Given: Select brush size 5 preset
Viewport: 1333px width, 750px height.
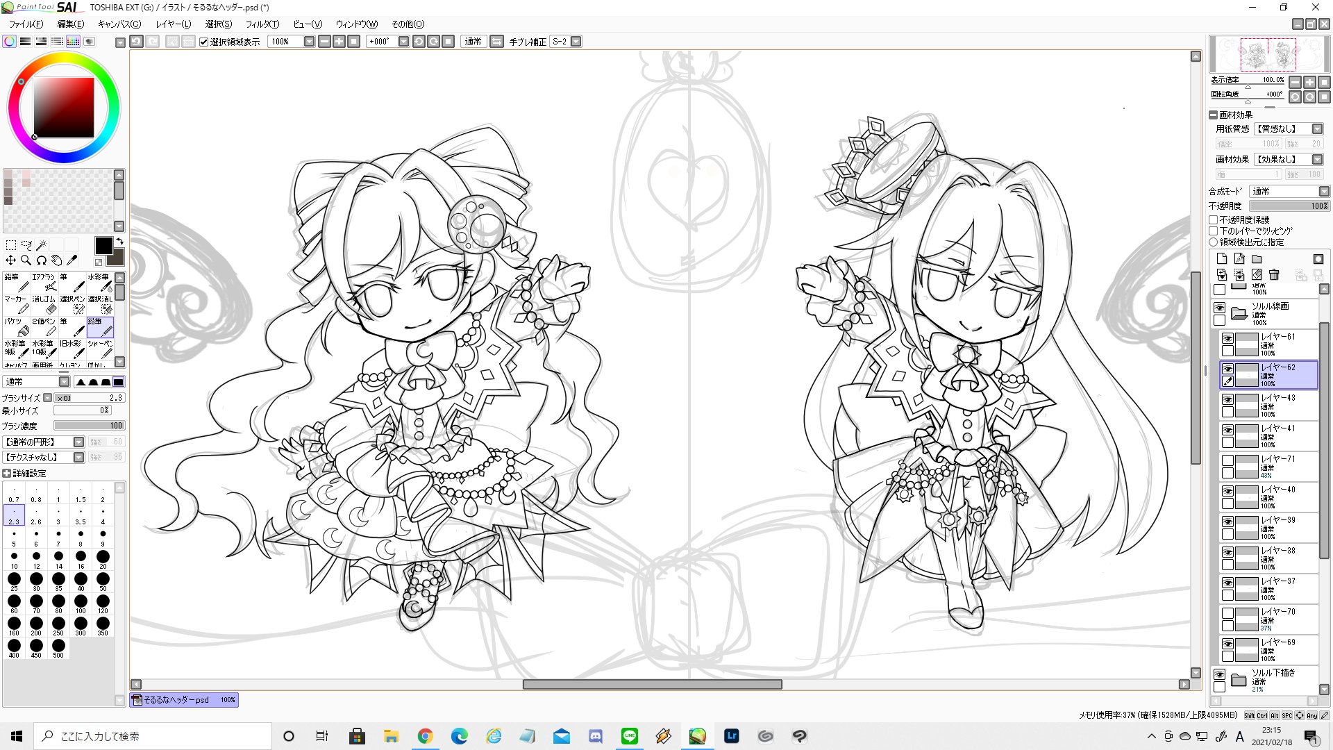Looking at the screenshot, I should (14, 537).
